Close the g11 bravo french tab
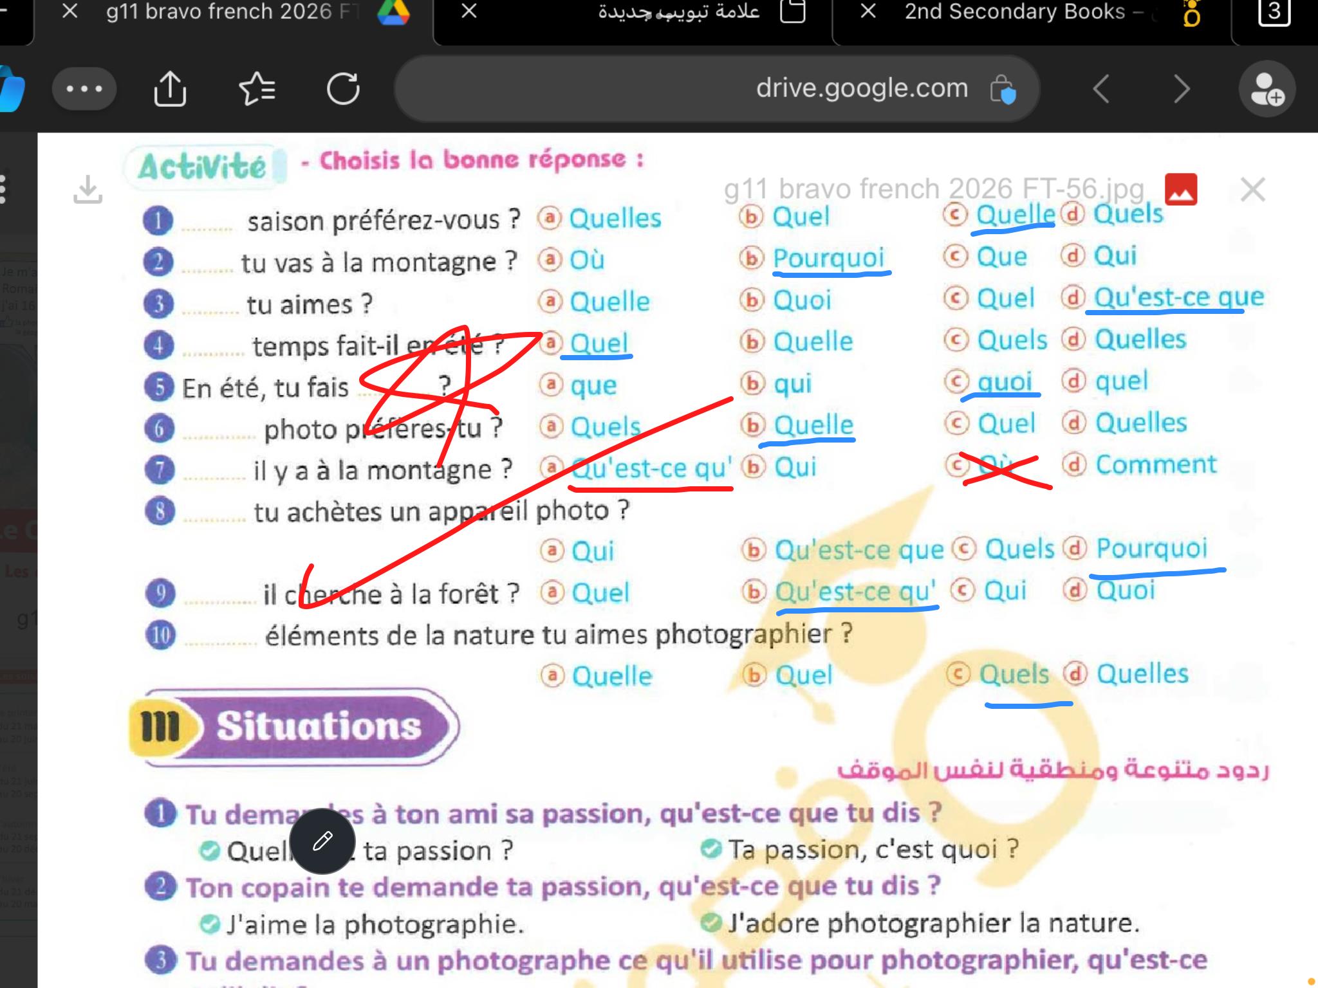1318x988 pixels. click(70, 12)
